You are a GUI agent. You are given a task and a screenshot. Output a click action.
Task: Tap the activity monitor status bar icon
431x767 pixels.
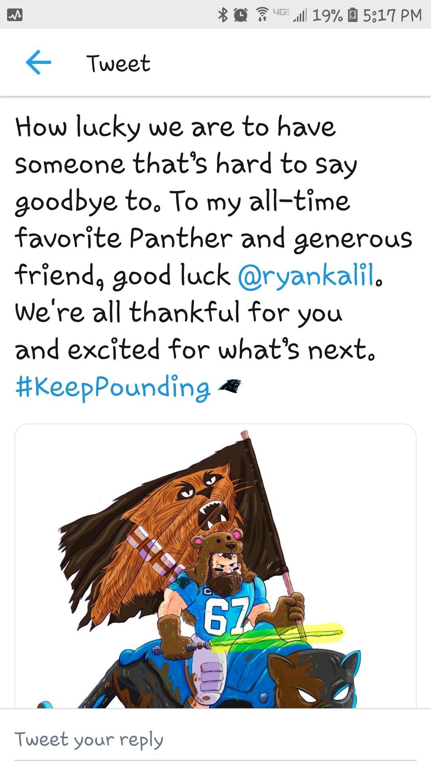(15, 15)
